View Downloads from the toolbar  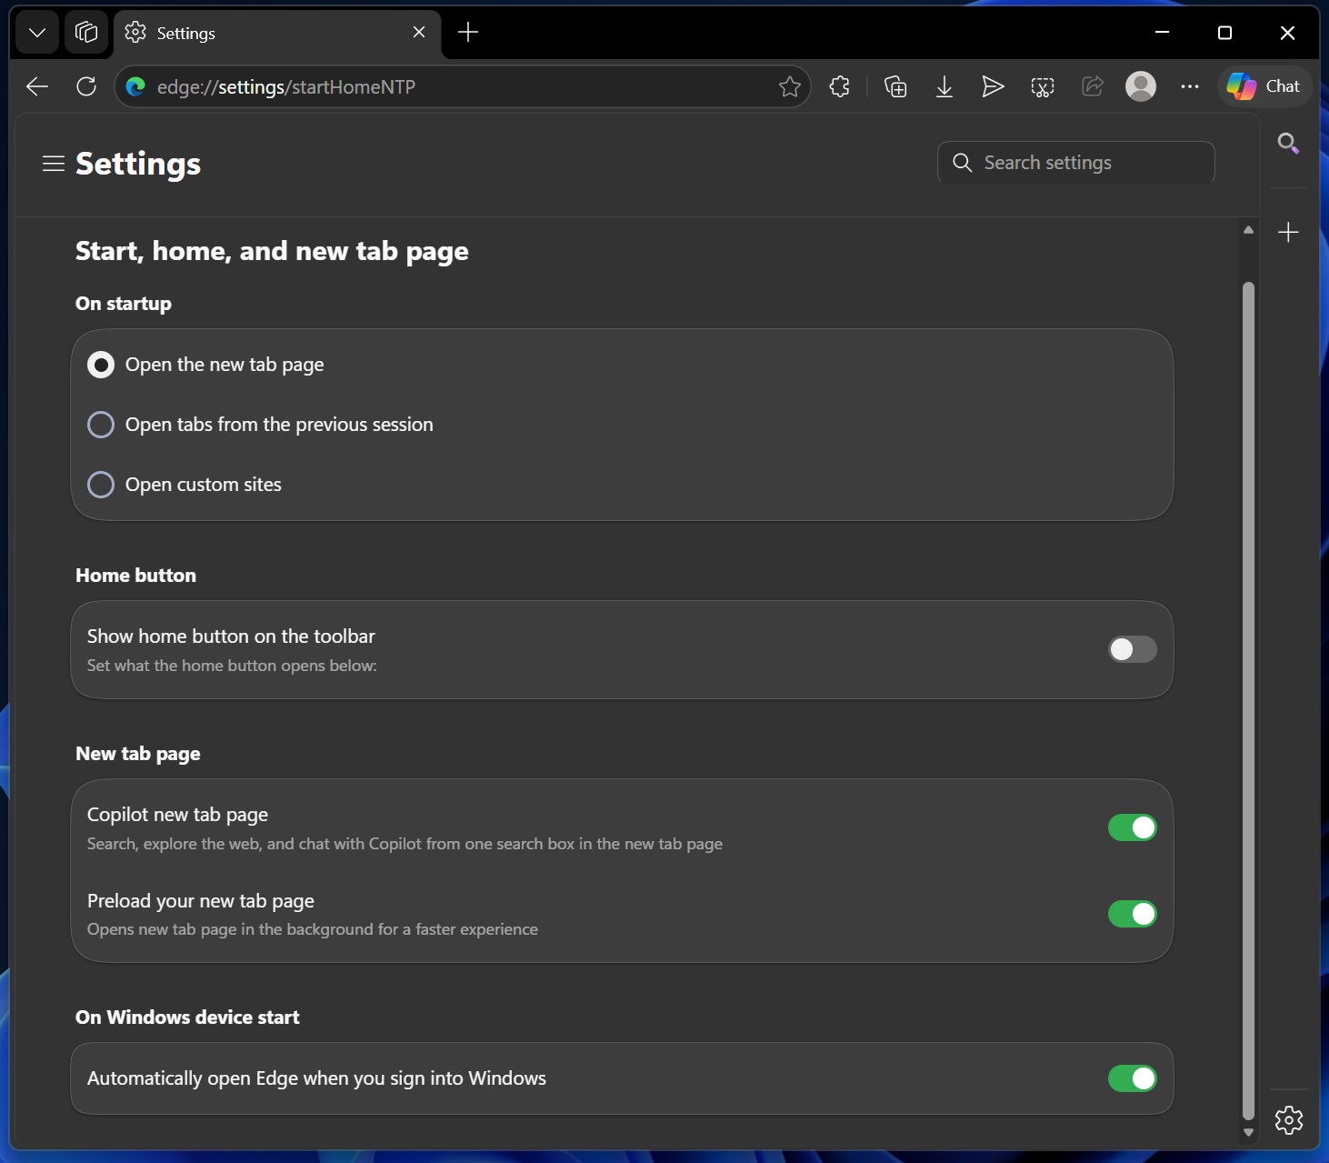click(944, 86)
